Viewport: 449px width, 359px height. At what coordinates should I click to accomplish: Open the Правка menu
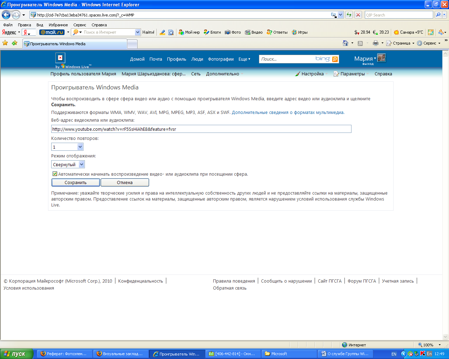coord(25,25)
